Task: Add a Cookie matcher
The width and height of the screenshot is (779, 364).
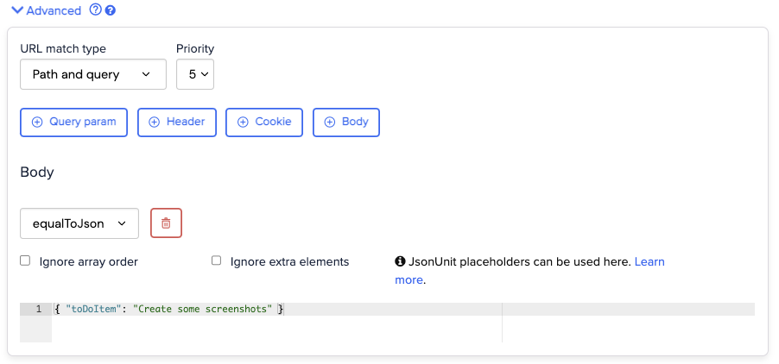Action: [263, 122]
